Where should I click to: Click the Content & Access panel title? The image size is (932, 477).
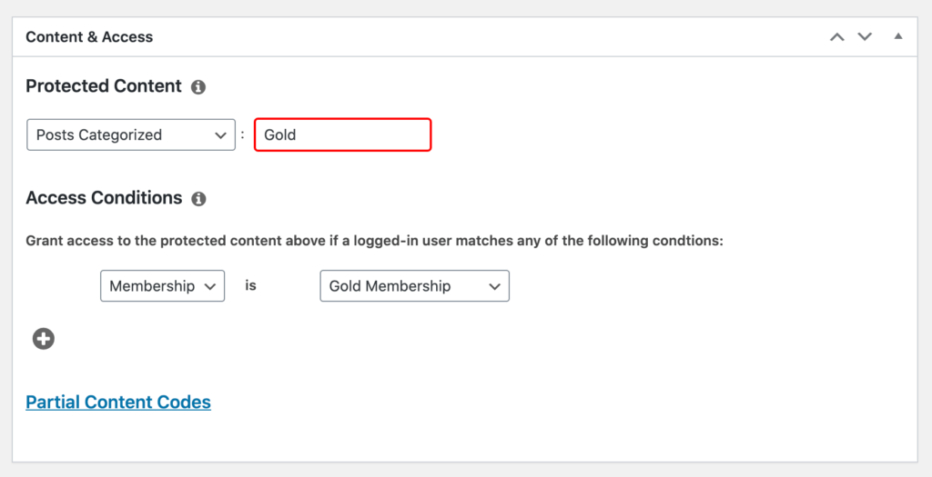tap(89, 37)
